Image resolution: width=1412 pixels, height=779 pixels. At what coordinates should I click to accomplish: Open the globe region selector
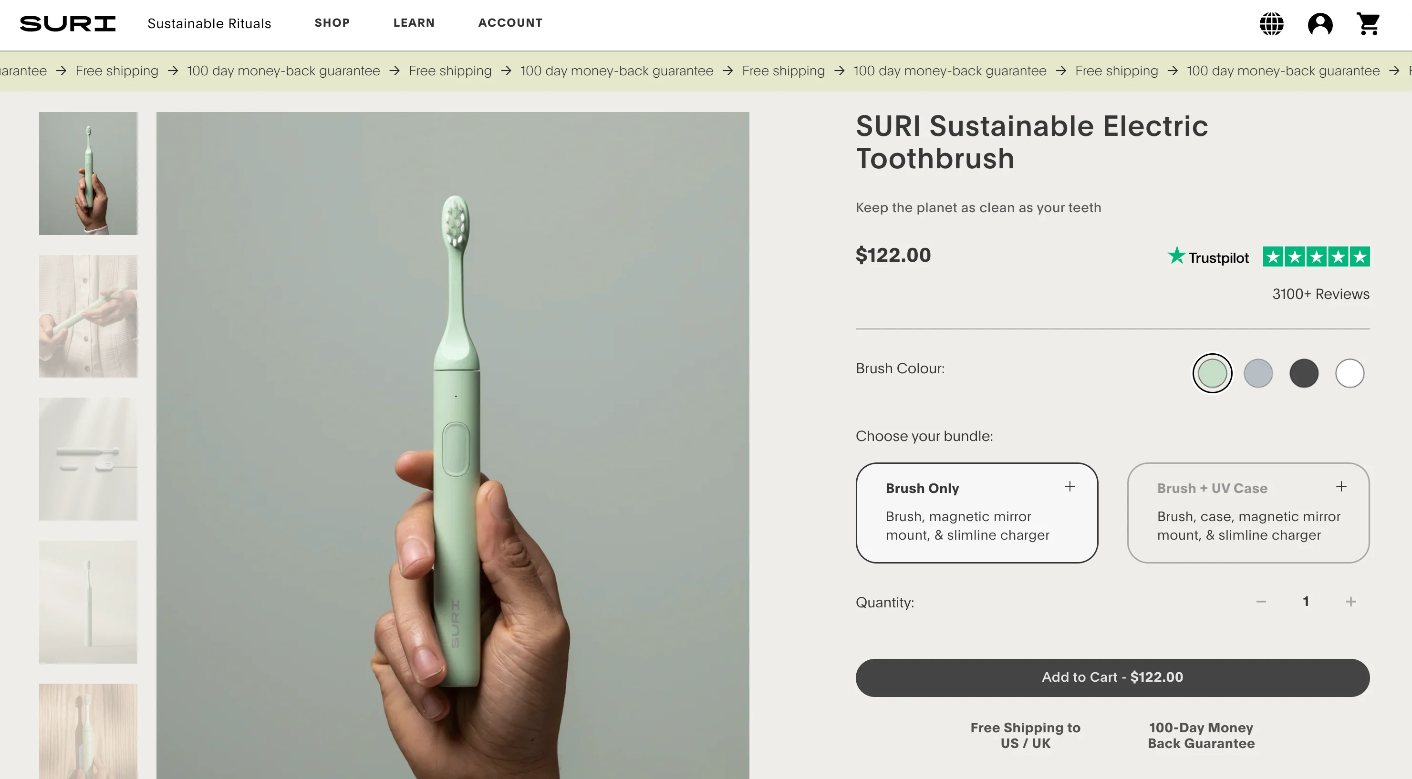[1271, 24]
